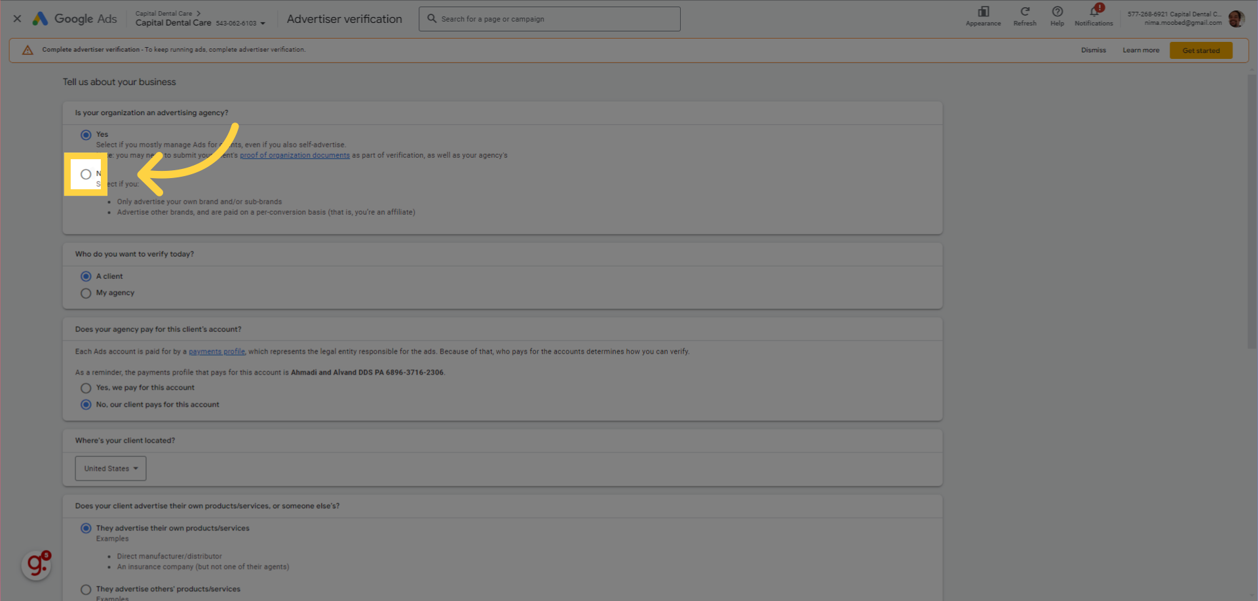The width and height of the screenshot is (1258, 601).
Task: Open the proof of organization documents link
Action: [294, 155]
